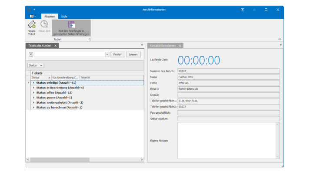Click Zeit des Telefonats hinterlegen icon
This screenshot has width=323, height=176.
[71, 25]
